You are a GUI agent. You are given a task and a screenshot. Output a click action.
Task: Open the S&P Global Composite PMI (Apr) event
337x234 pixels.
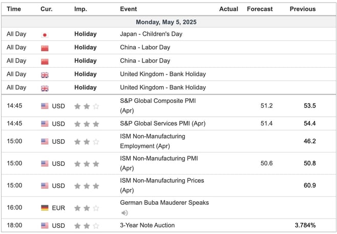point(158,105)
